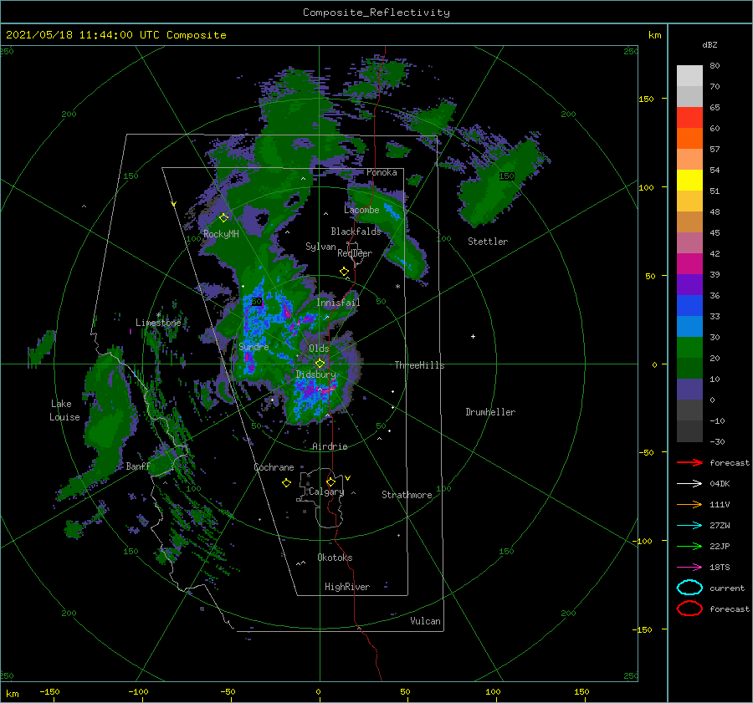Image resolution: width=753 pixels, height=703 pixels.
Task: Click the Lacombe city label
Action: [361, 210]
